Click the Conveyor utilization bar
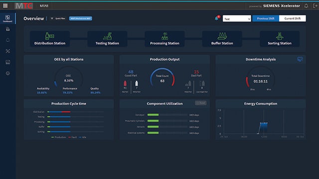The image size is (319, 179). tap(167, 115)
